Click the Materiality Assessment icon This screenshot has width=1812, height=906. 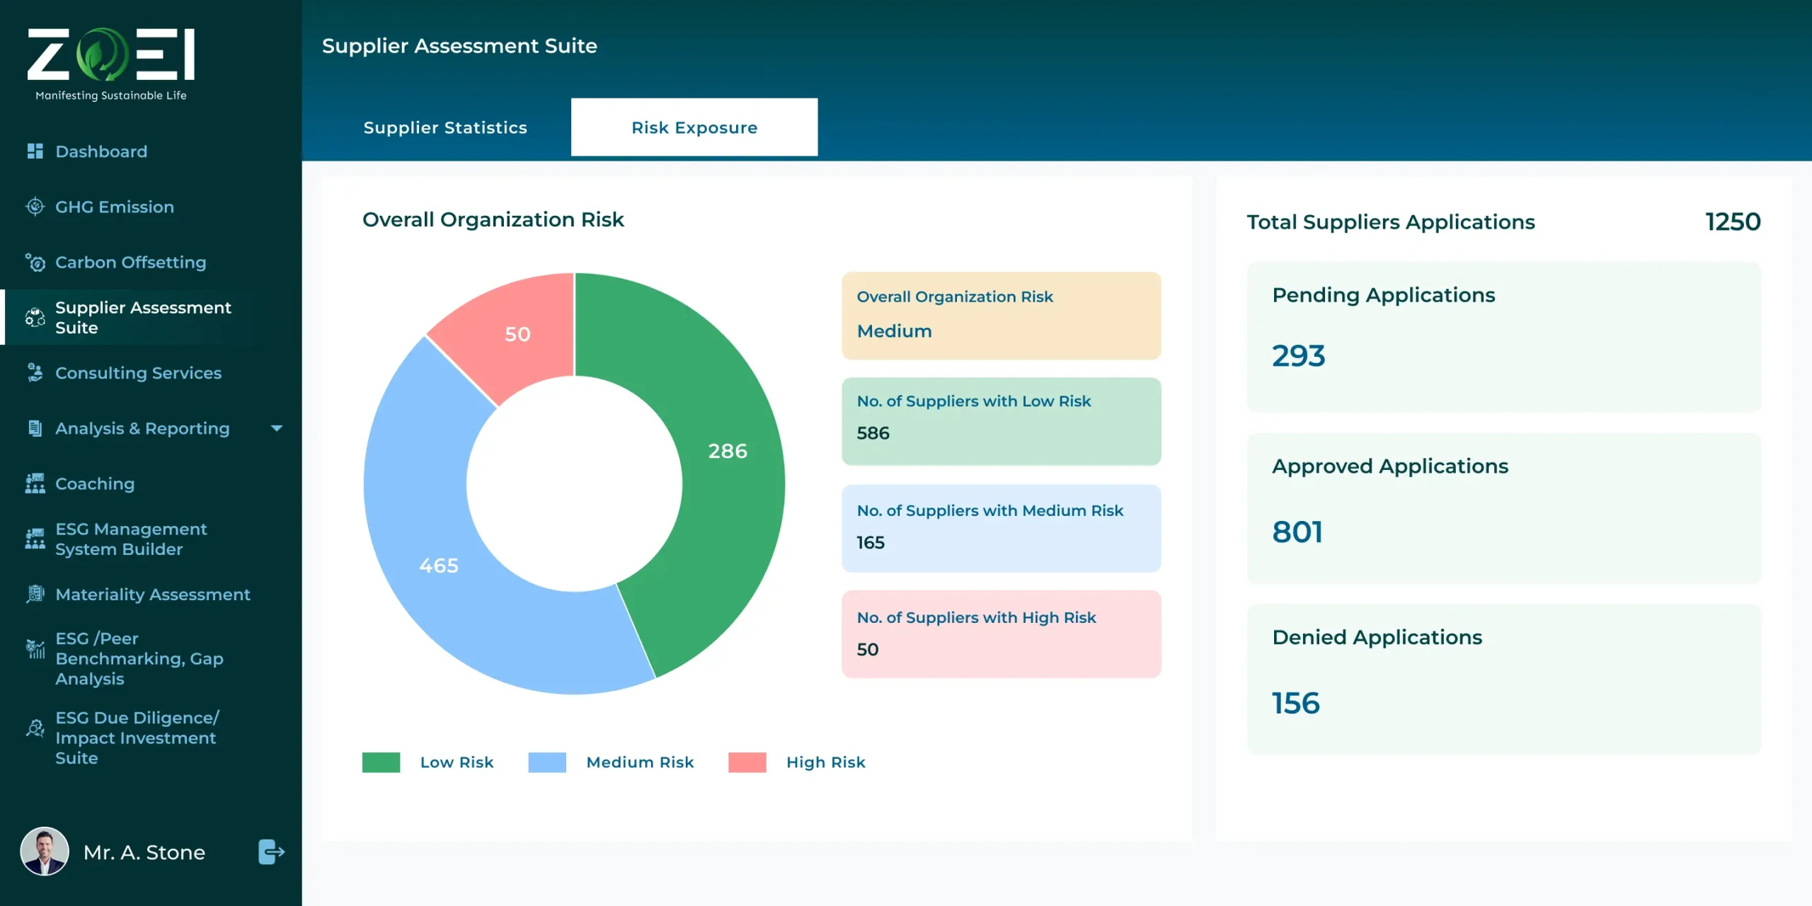click(35, 594)
